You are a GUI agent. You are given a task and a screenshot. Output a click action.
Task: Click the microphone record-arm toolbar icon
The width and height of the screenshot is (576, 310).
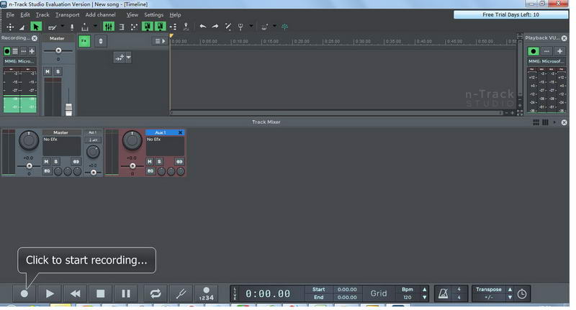pos(72,27)
